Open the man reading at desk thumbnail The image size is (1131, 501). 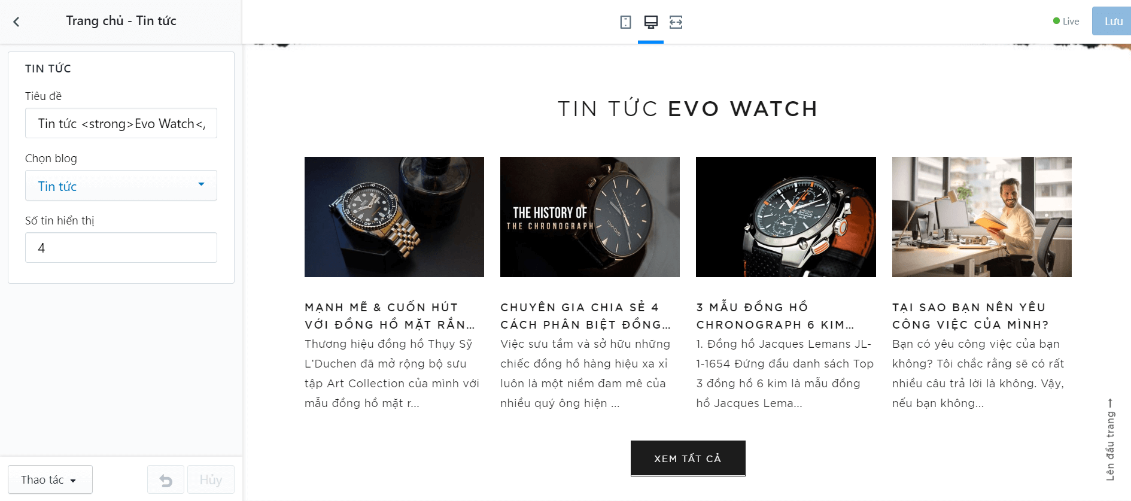[982, 217]
